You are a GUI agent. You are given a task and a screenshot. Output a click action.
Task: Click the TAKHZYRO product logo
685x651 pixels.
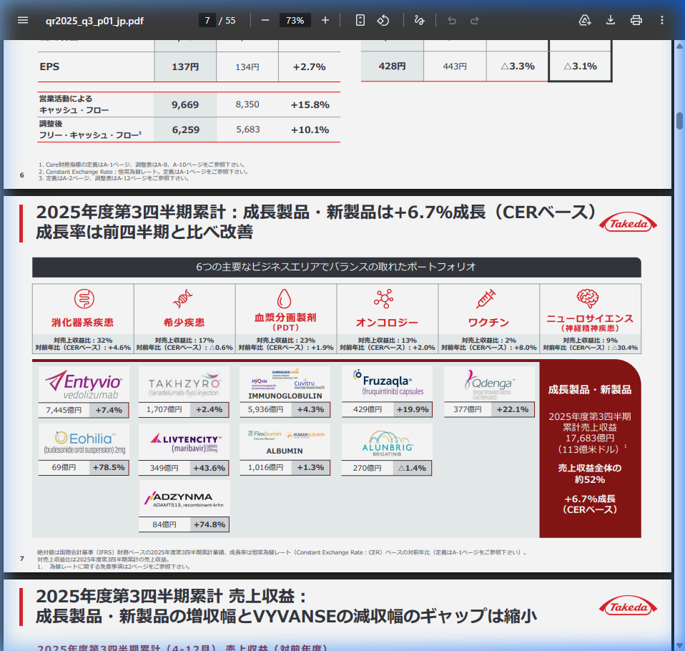click(x=184, y=385)
